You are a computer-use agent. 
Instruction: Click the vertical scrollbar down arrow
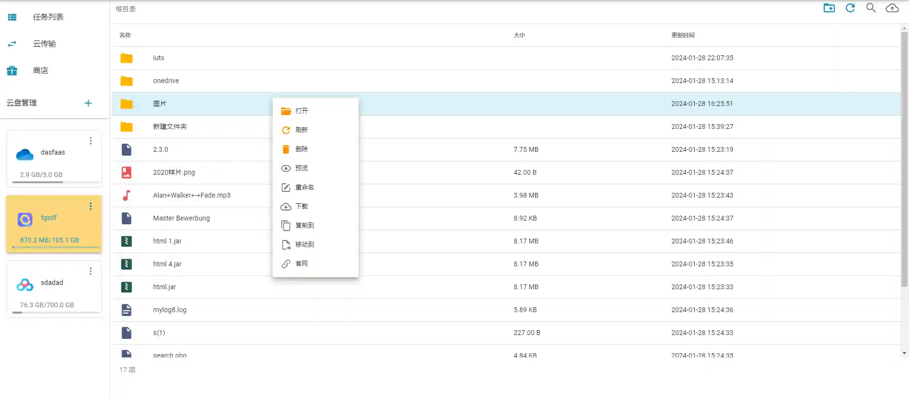pos(904,353)
